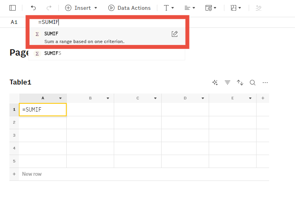Search within Table1 using magnifier icon
The height and width of the screenshot is (202, 295).
tap(253, 83)
